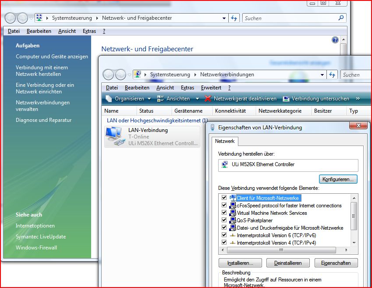Click the Konfigurieren... button
Image resolution: width=372 pixels, height=288 pixels.
[338, 179]
